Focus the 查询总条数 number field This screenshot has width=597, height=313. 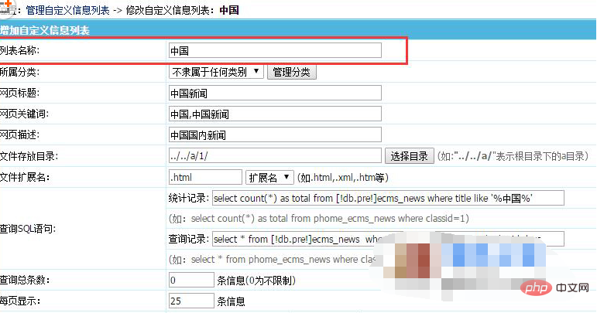(190, 280)
